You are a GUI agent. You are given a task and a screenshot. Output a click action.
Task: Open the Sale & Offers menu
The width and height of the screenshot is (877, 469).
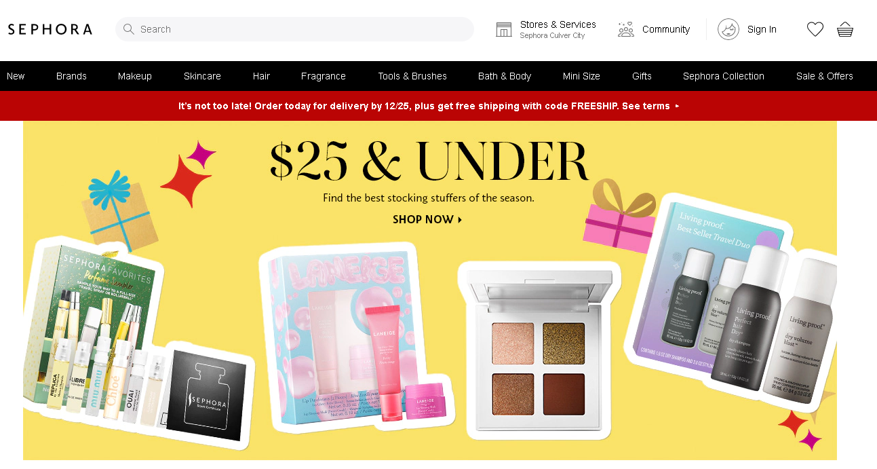[825, 76]
